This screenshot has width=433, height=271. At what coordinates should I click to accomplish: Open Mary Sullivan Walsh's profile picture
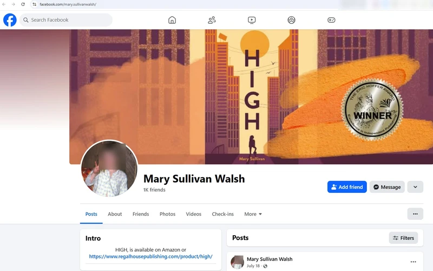pos(109,168)
